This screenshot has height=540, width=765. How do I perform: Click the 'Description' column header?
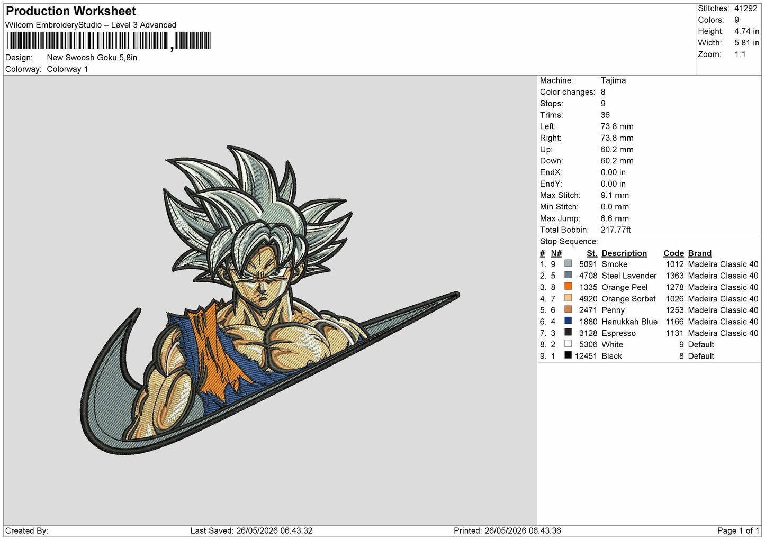pyautogui.click(x=624, y=253)
